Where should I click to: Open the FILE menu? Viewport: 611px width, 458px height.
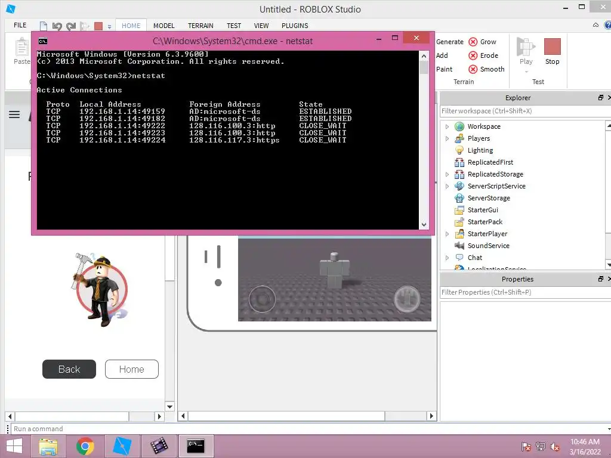pyautogui.click(x=20, y=25)
